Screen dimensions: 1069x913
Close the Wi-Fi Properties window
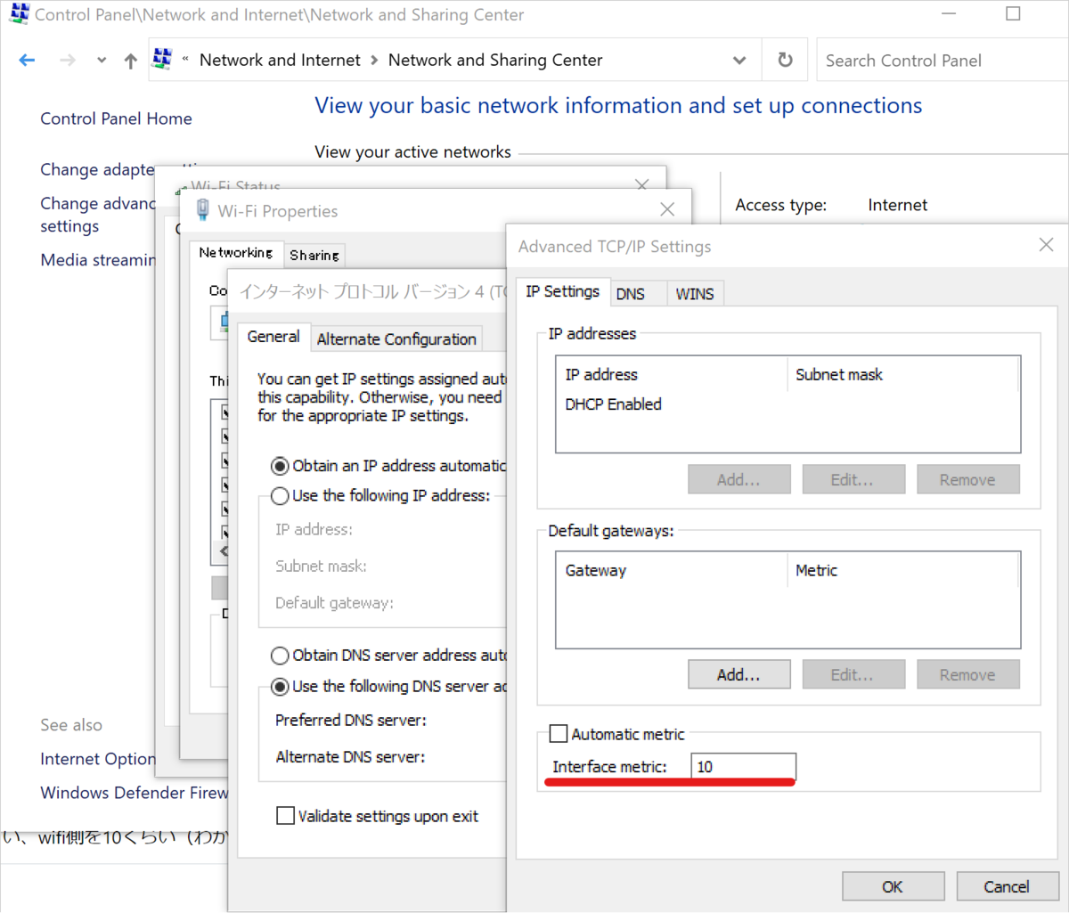click(x=667, y=209)
